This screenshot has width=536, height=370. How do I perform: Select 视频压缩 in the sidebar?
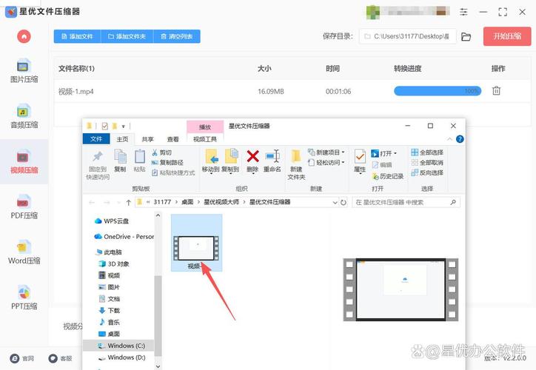pyautogui.click(x=24, y=162)
